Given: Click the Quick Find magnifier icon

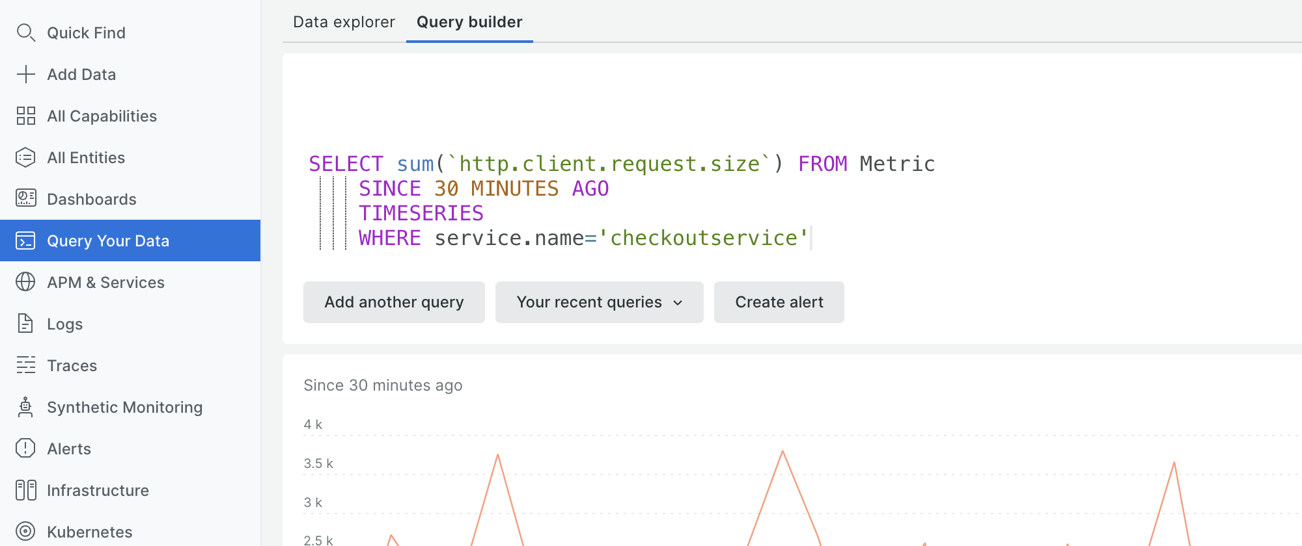Looking at the screenshot, I should [x=25, y=32].
